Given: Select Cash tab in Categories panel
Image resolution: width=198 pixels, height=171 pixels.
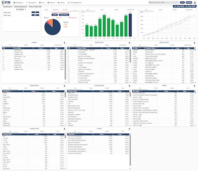Looking at the screenshot, I should 91,88.
